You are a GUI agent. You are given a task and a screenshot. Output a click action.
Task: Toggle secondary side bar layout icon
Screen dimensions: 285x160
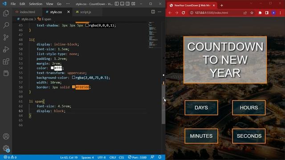click(x=128, y=4)
